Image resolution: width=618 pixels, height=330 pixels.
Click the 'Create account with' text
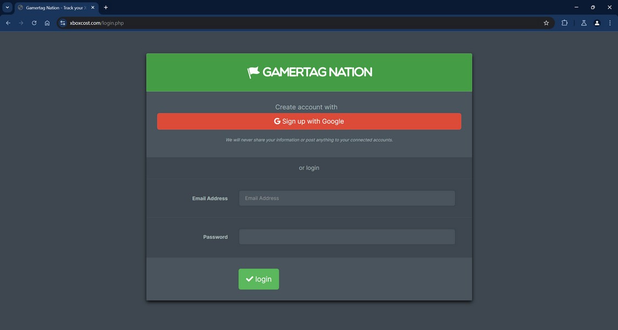pos(306,107)
